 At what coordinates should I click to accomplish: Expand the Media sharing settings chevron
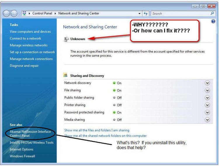pyautogui.click(x=207, y=120)
